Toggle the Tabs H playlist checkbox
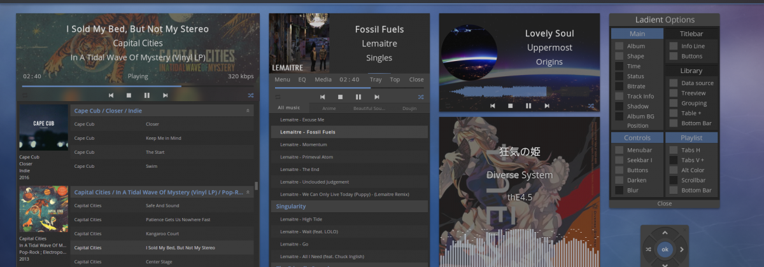The height and width of the screenshot is (267, 764). pos(674,150)
